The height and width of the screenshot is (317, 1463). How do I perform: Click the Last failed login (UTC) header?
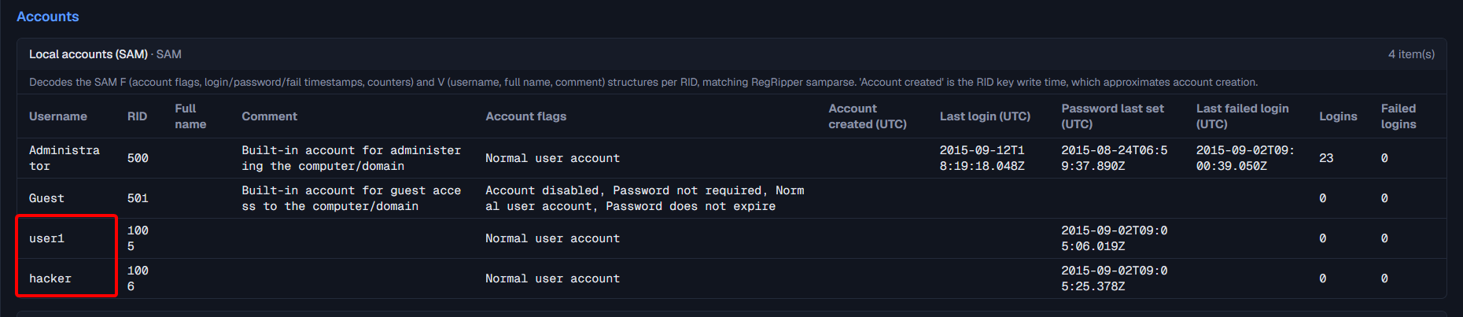(x=1243, y=116)
